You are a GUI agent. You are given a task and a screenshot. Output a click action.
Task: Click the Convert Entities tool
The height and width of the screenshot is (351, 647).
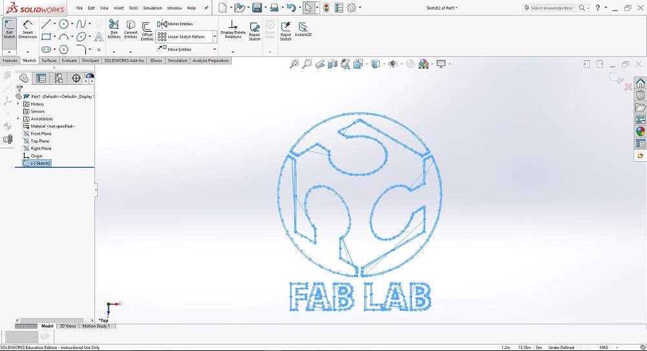pyautogui.click(x=131, y=29)
